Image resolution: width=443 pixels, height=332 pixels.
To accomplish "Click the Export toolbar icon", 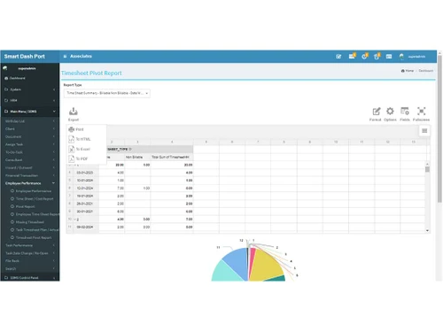I will tap(74, 112).
